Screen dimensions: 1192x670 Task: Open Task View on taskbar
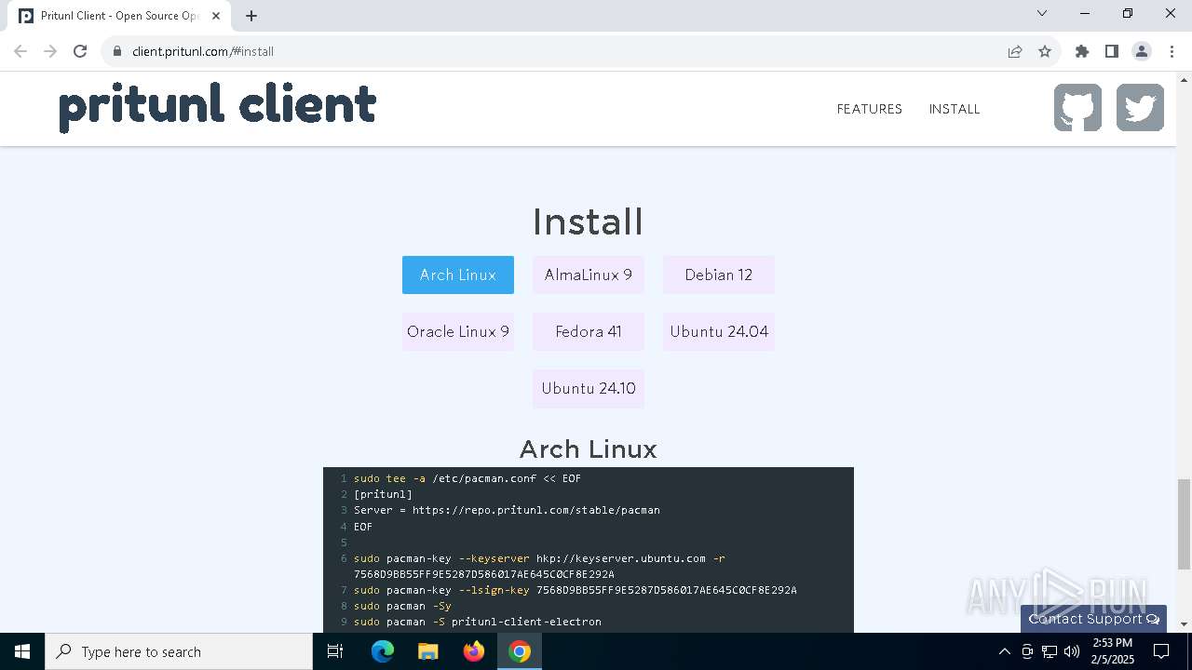pos(335,651)
